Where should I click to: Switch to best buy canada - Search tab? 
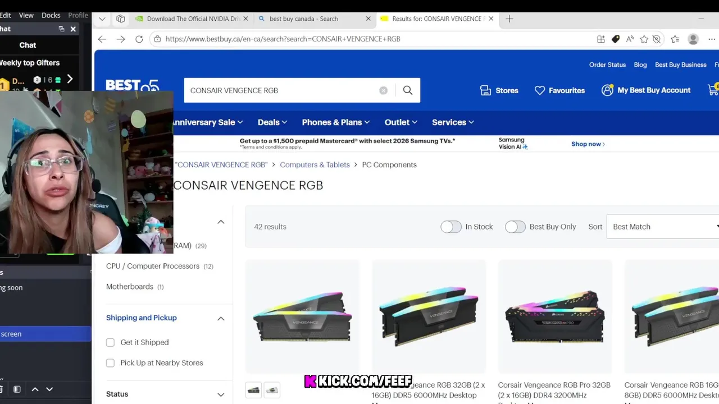point(304,19)
